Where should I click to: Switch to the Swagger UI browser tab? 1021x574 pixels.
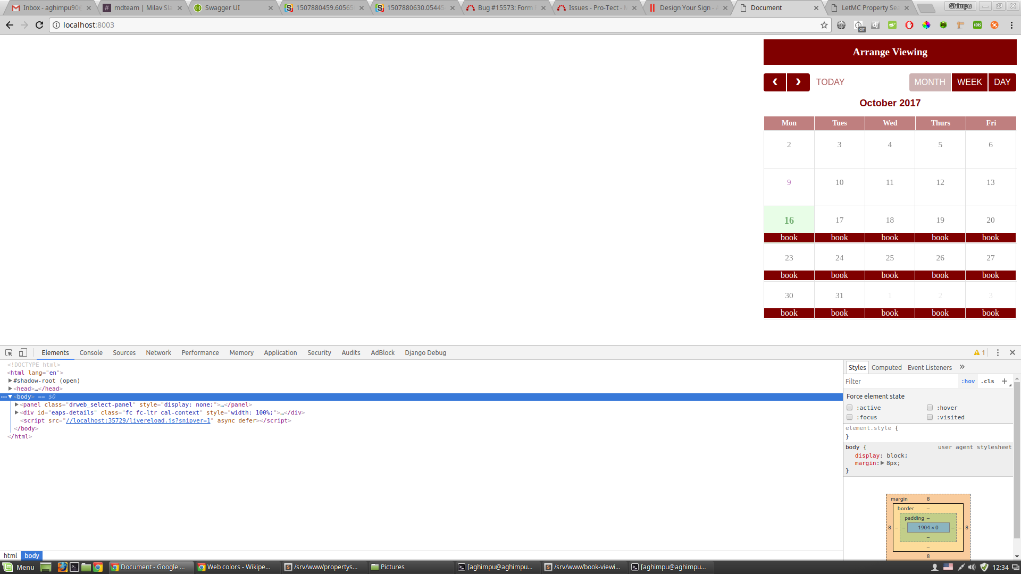coord(232,7)
